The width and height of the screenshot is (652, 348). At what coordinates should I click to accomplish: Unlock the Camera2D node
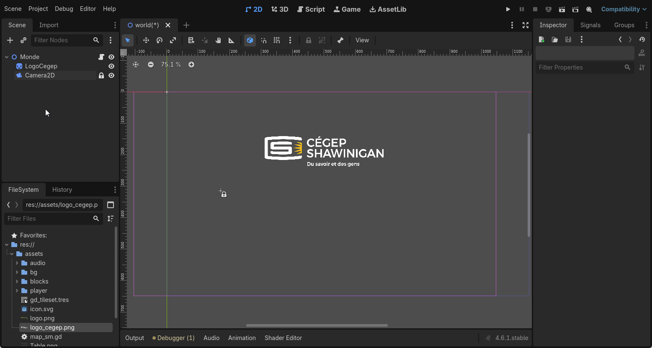(x=101, y=75)
